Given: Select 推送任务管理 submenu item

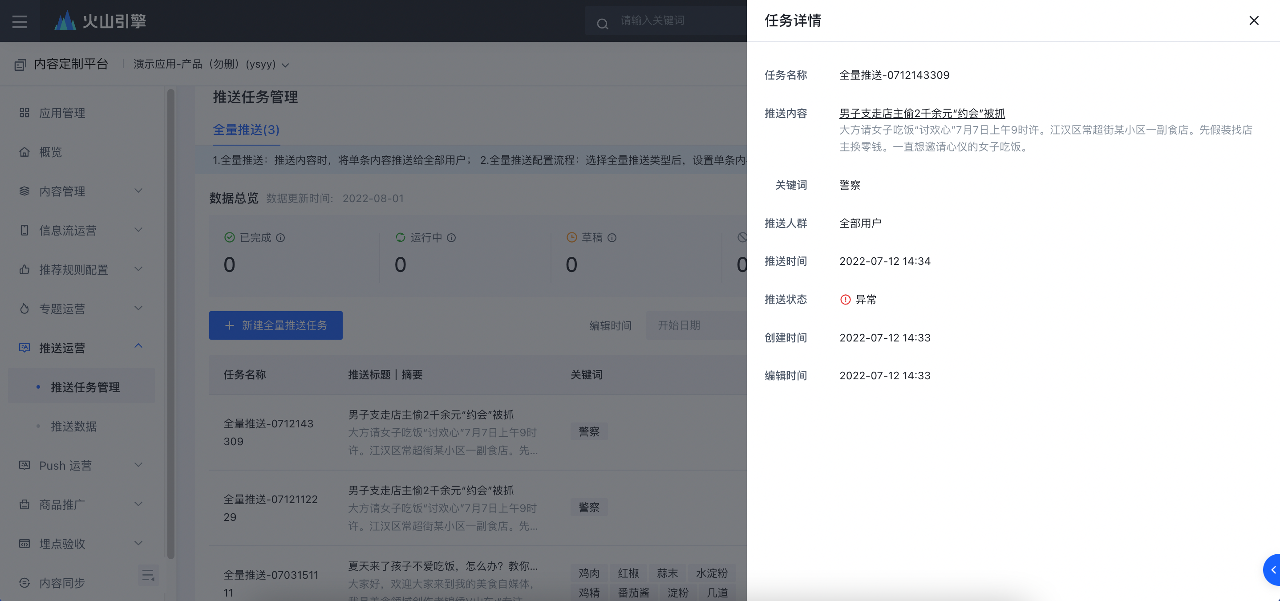Looking at the screenshot, I should point(81,387).
